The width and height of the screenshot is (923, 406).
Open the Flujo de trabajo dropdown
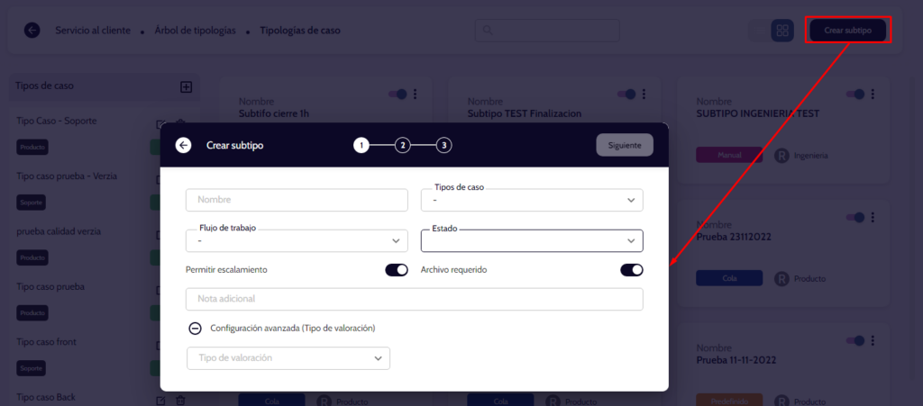pos(297,240)
